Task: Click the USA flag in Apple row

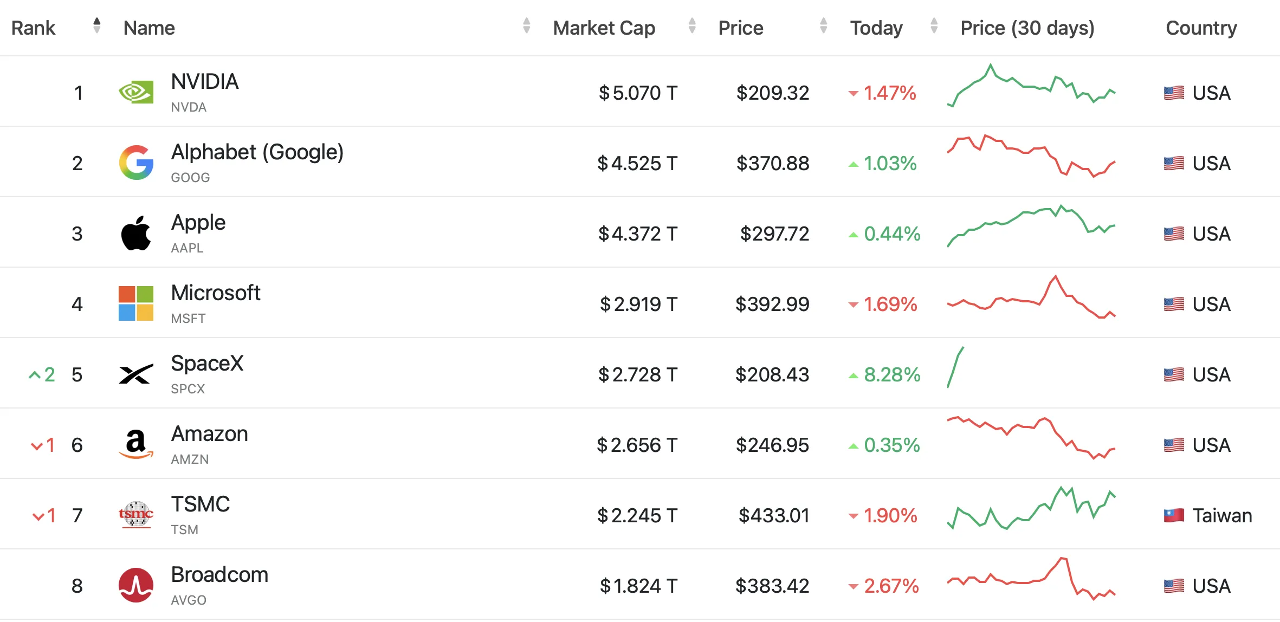Action: 1174,234
